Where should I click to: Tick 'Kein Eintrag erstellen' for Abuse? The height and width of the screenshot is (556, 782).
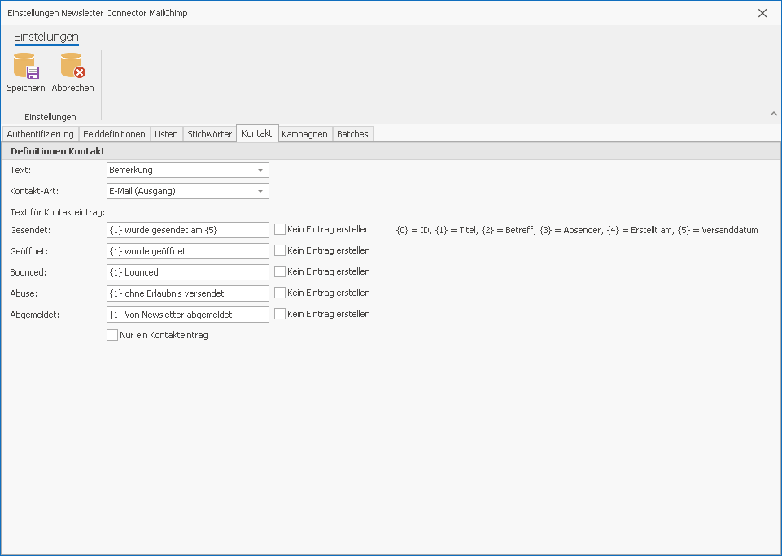280,293
